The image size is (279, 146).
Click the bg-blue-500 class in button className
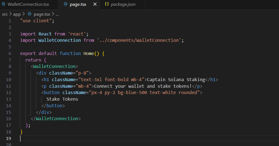(132, 92)
